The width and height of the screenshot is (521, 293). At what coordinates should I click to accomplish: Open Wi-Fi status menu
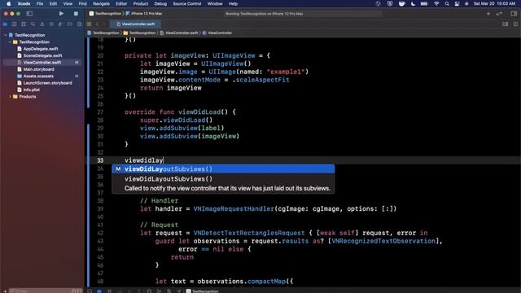(436, 3)
